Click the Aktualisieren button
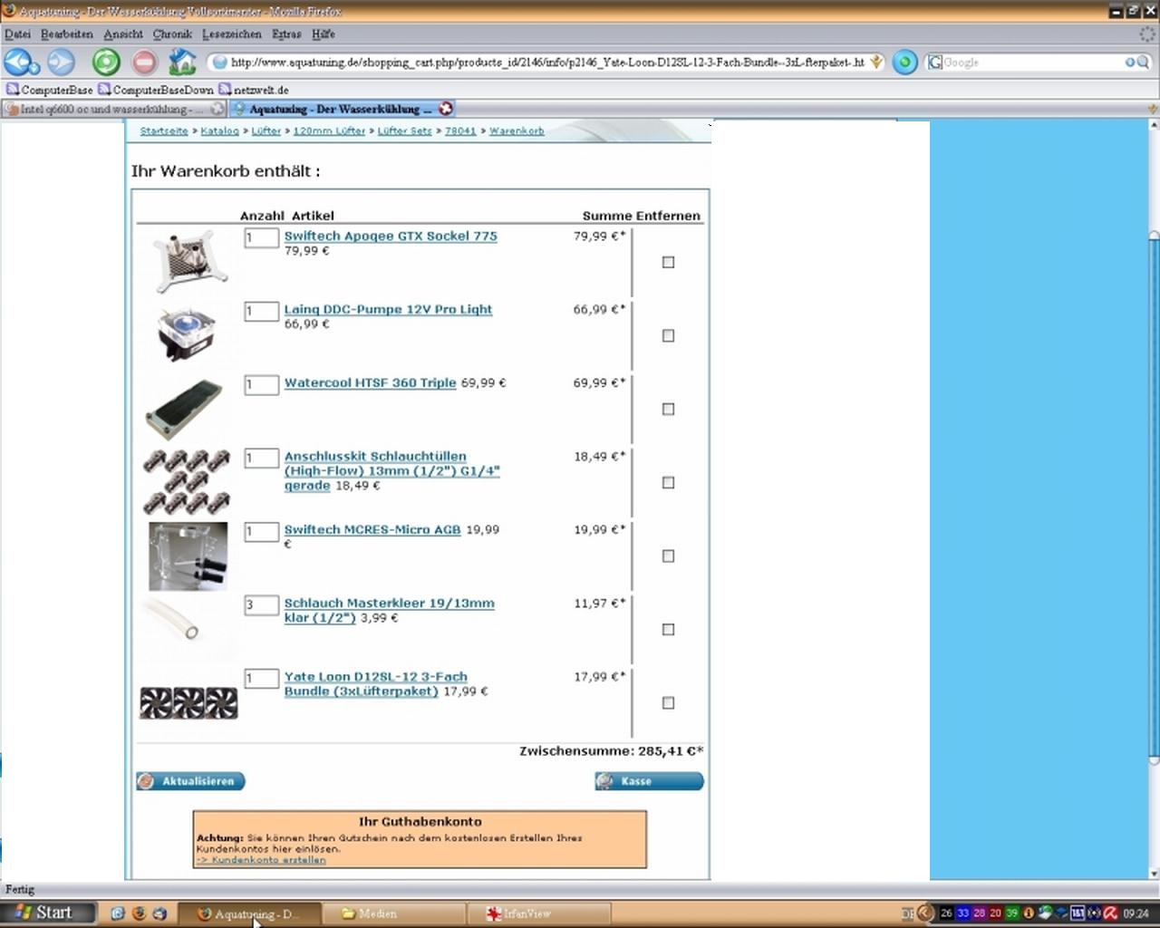This screenshot has height=928, width=1160. [190, 781]
